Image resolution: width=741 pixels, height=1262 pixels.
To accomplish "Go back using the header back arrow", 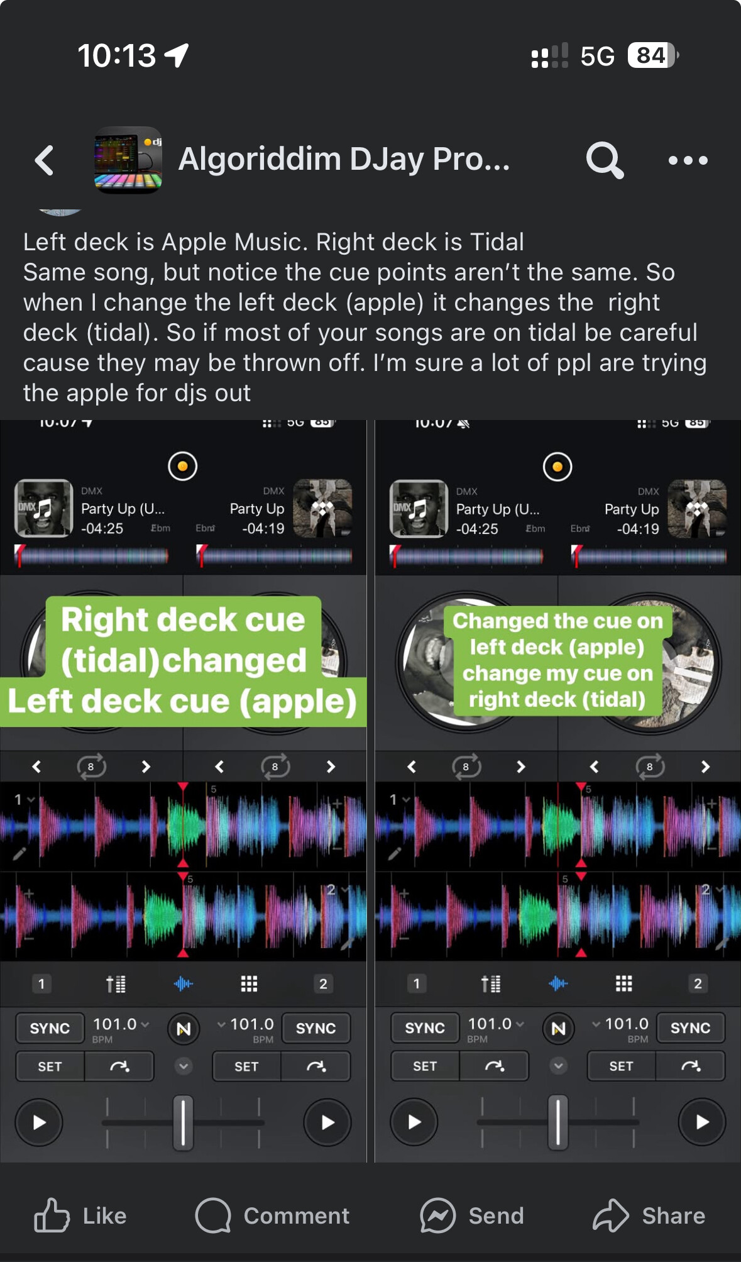I will [x=45, y=160].
